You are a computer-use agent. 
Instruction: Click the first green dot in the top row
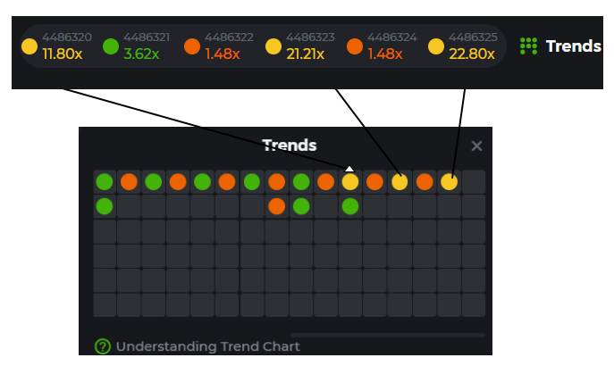pos(105,182)
